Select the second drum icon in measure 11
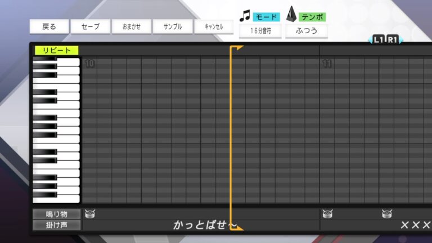 point(387,214)
